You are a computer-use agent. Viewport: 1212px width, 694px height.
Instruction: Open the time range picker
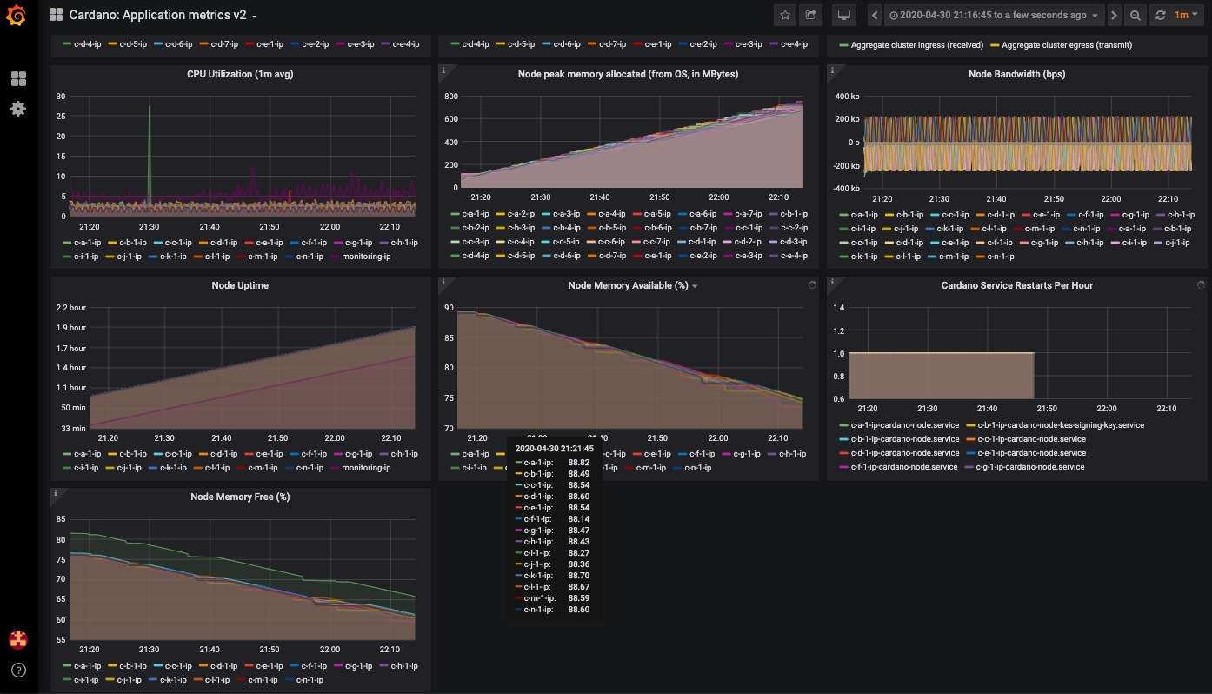click(x=995, y=15)
